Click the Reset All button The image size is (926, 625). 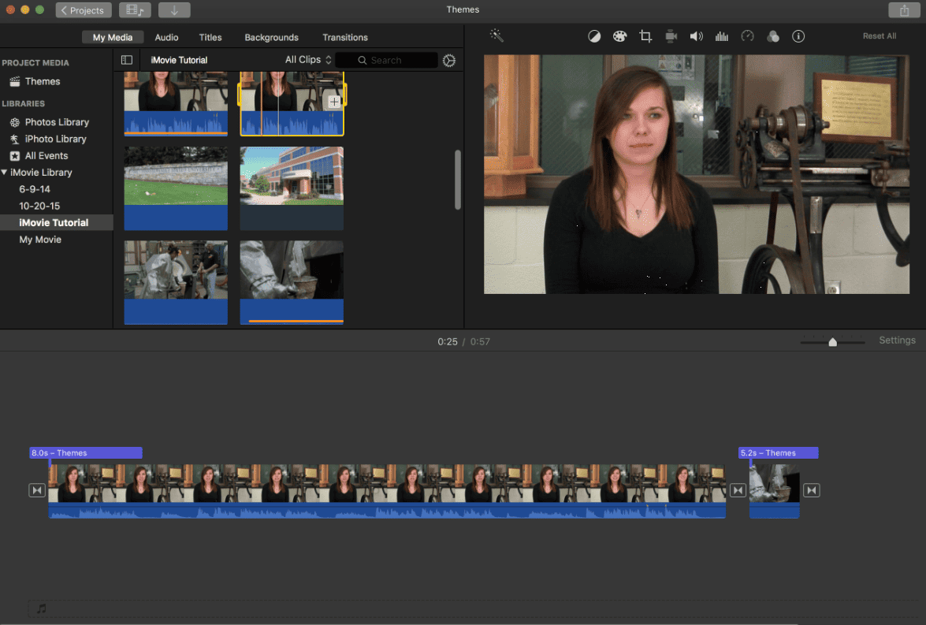(x=879, y=36)
